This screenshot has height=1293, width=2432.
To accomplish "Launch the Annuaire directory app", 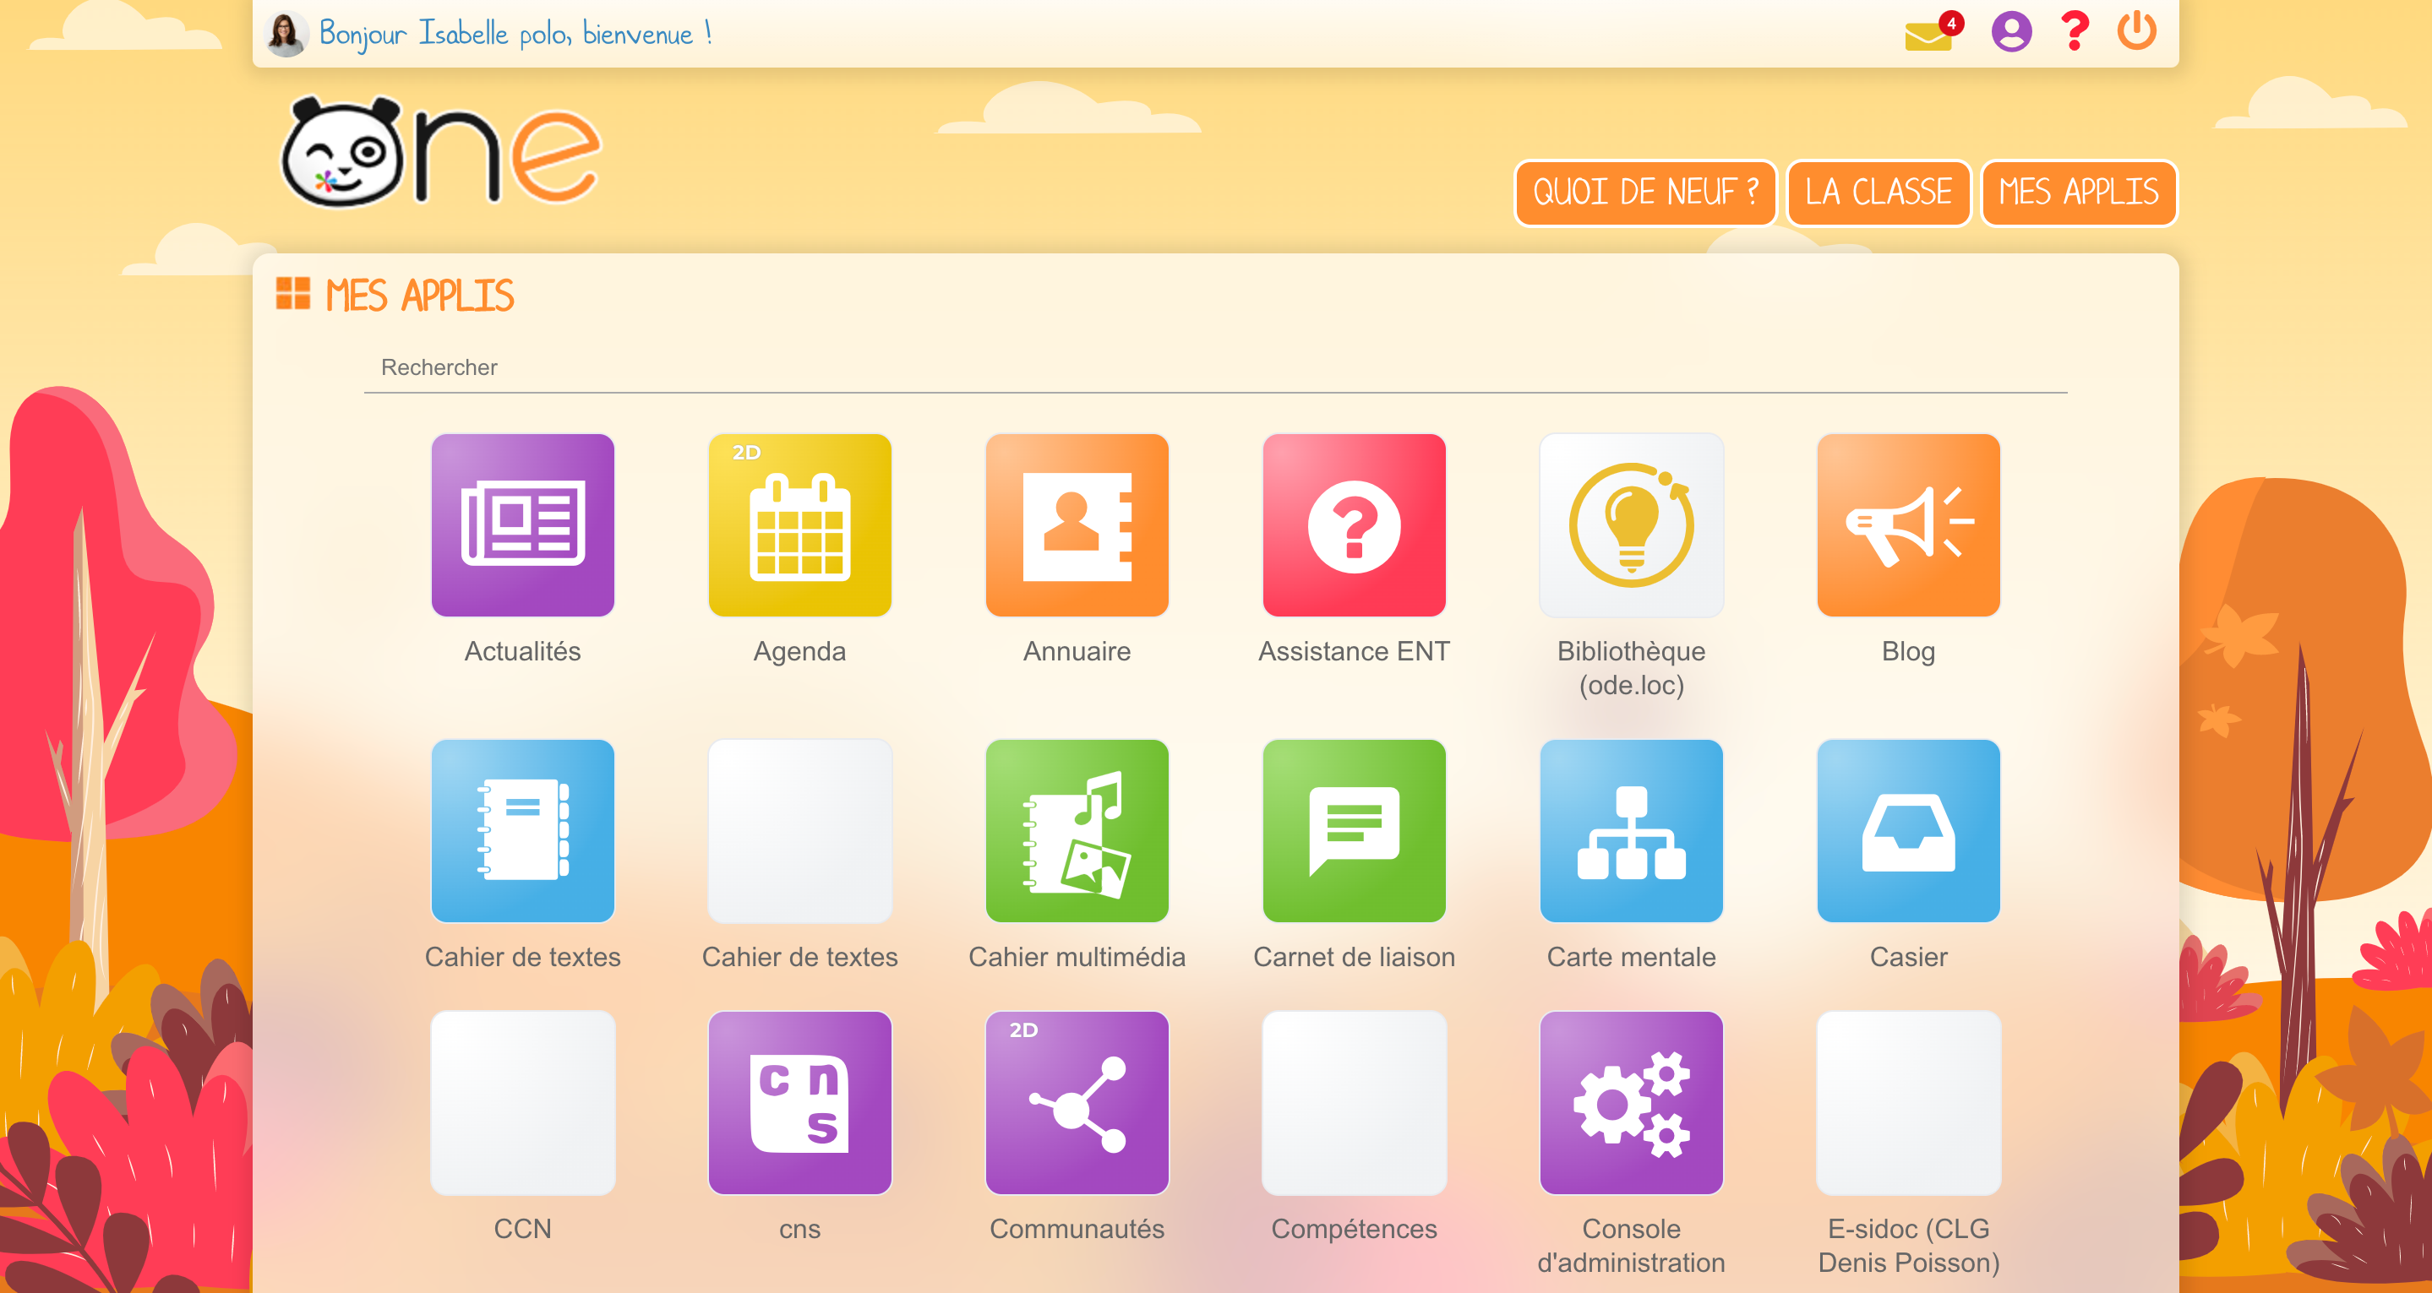I will pyautogui.click(x=1077, y=524).
